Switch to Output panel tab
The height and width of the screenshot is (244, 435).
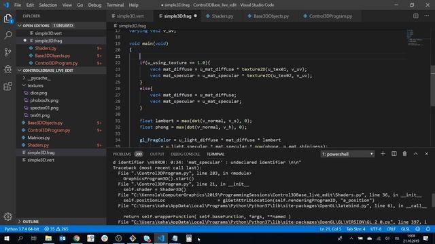pyautogui.click(x=157, y=154)
